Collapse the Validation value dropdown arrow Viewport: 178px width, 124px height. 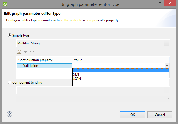point(167,66)
